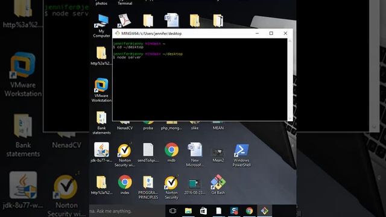
Task: Launch the jdk-8u77-w... installer beside Norton Security wi...
Action: pos(101,153)
